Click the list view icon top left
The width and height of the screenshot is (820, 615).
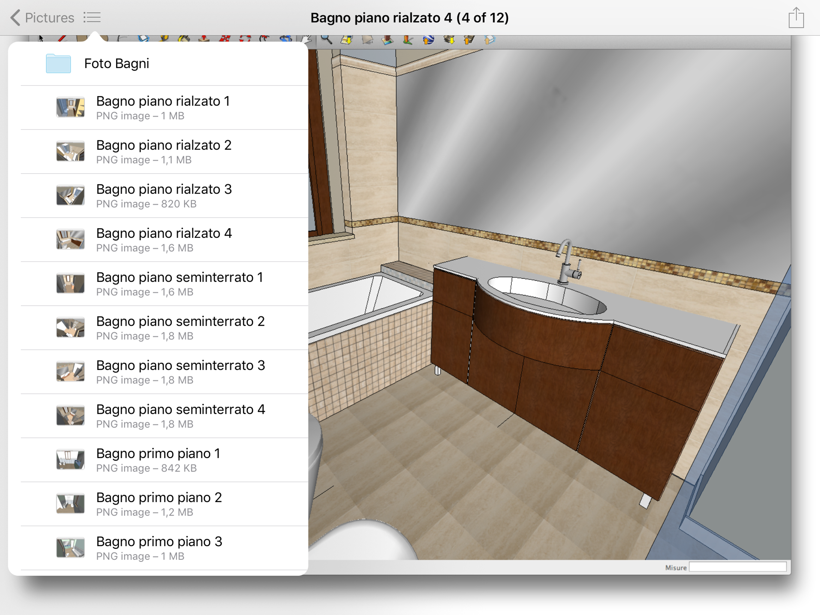click(x=92, y=17)
